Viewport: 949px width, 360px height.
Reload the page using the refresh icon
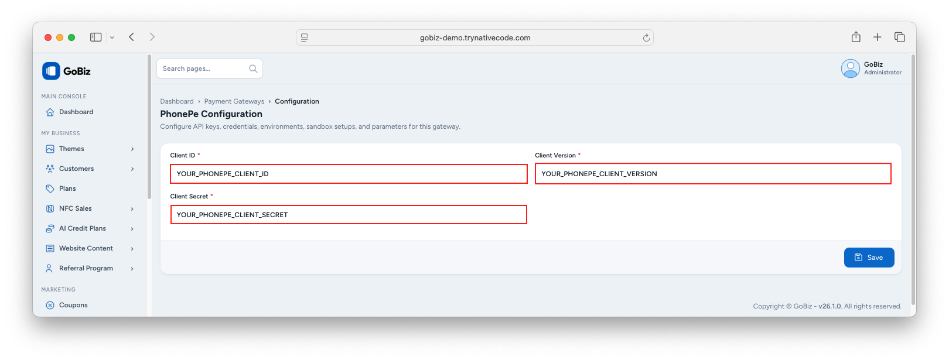click(x=646, y=38)
